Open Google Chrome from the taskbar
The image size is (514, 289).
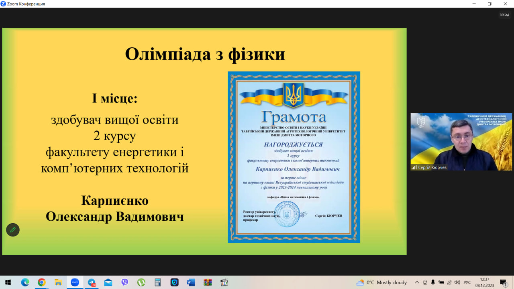41,282
